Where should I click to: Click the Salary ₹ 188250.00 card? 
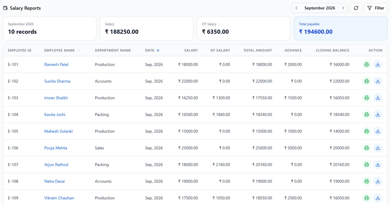[x=147, y=28]
